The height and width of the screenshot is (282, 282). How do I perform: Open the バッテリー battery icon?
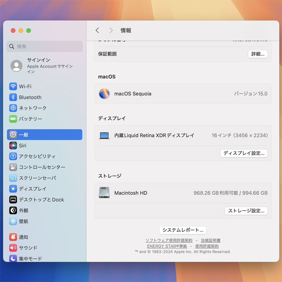(x=13, y=119)
